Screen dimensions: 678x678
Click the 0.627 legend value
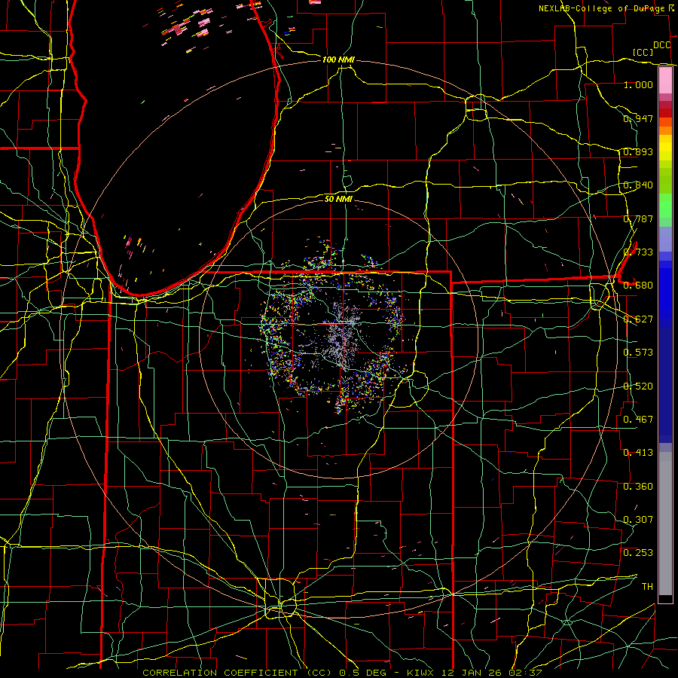click(x=638, y=319)
